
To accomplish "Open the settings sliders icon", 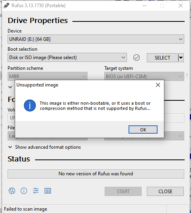I will click(36, 191).
